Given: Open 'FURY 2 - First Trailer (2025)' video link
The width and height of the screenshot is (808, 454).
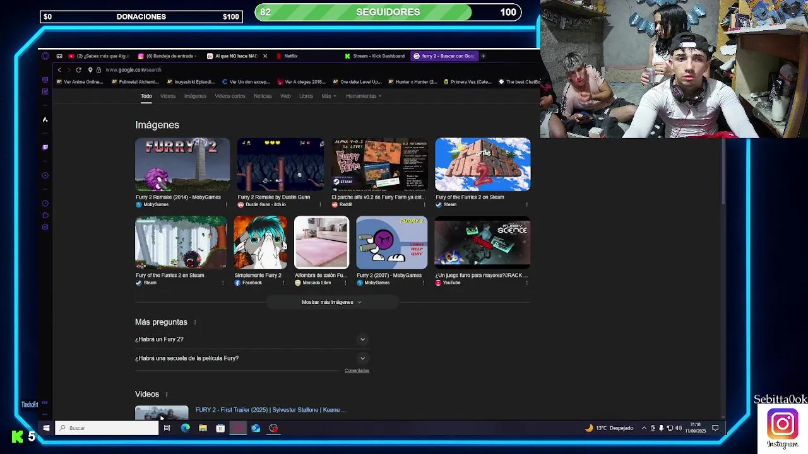Looking at the screenshot, I should pos(270,410).
